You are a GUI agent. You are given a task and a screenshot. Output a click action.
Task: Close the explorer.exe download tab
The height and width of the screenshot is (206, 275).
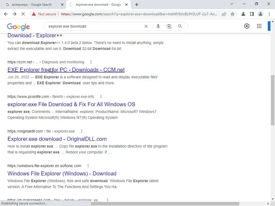[126, 5]
